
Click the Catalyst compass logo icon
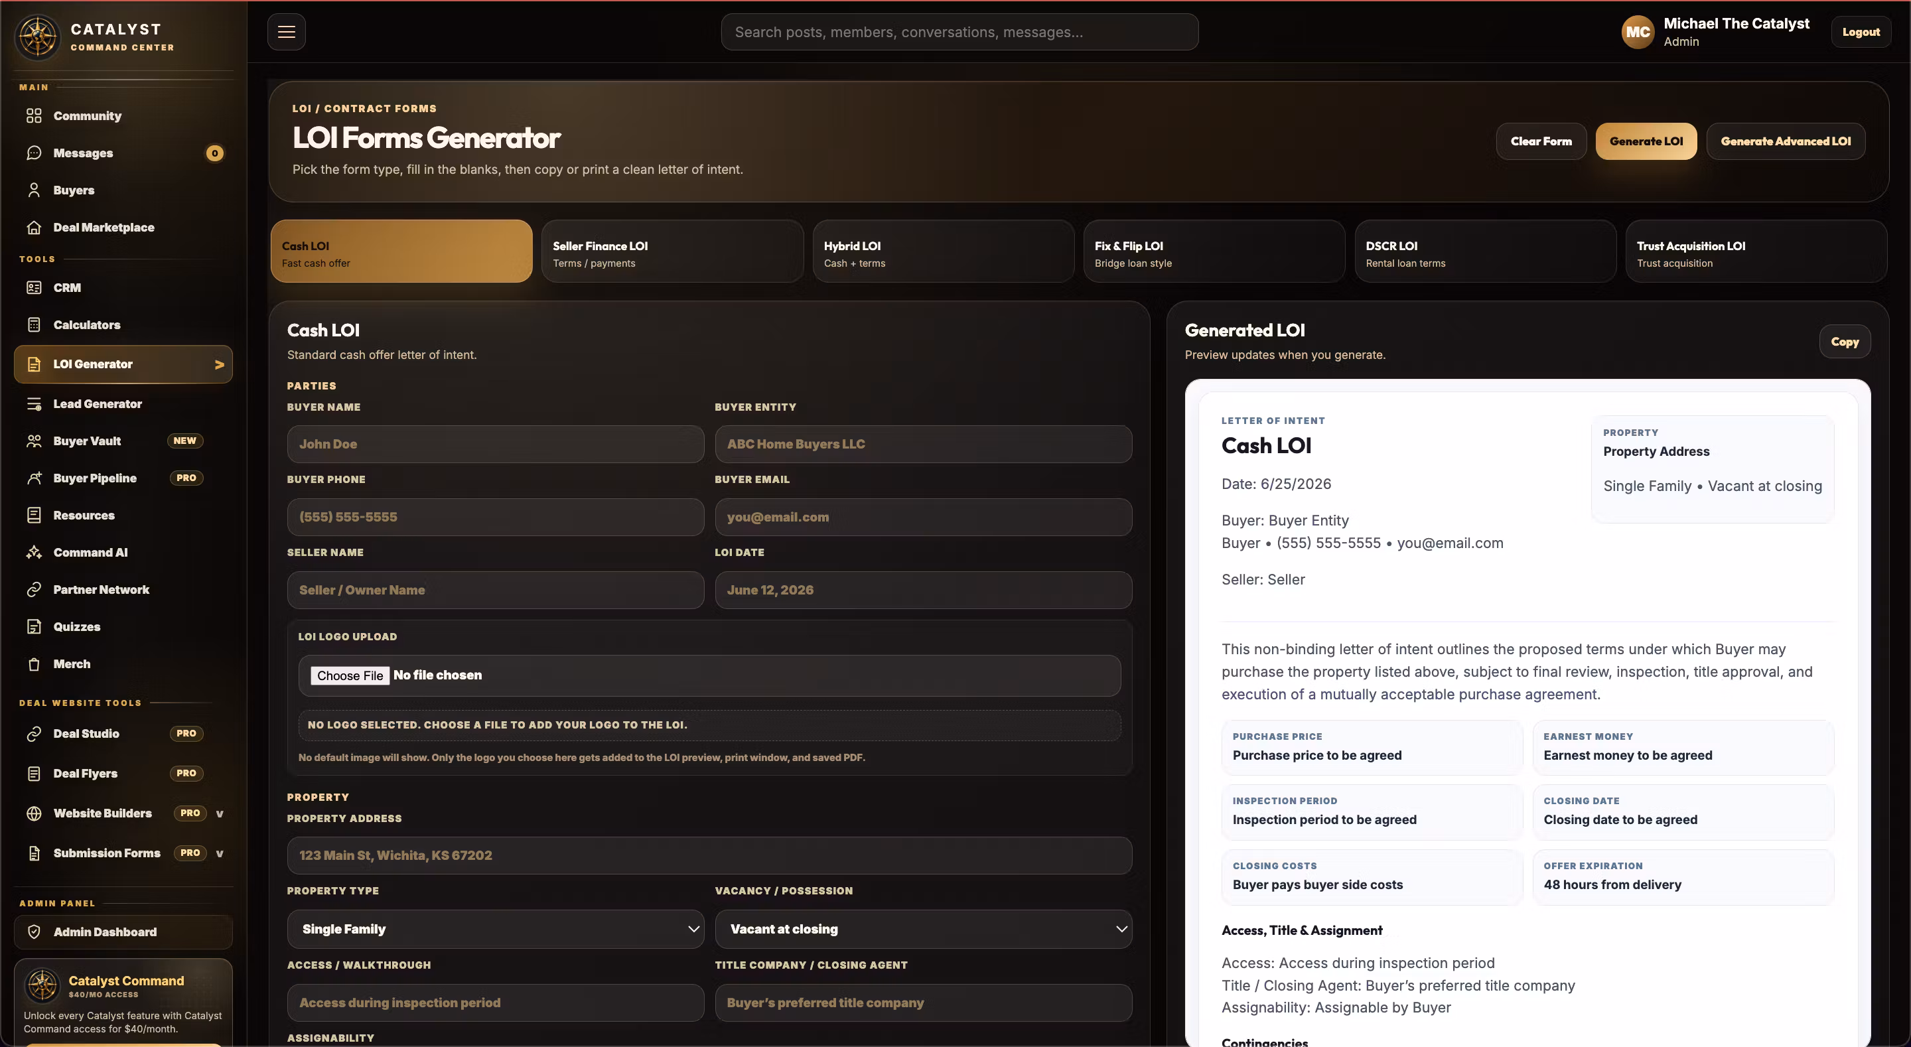(38, 37)
